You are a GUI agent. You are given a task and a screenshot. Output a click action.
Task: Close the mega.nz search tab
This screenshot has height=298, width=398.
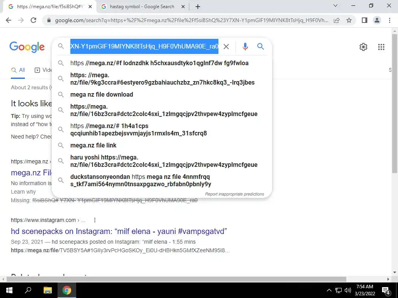(x=90, y=7)
